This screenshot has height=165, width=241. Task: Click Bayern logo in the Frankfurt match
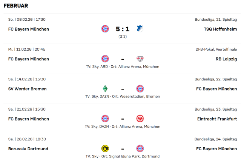(105, 119)
